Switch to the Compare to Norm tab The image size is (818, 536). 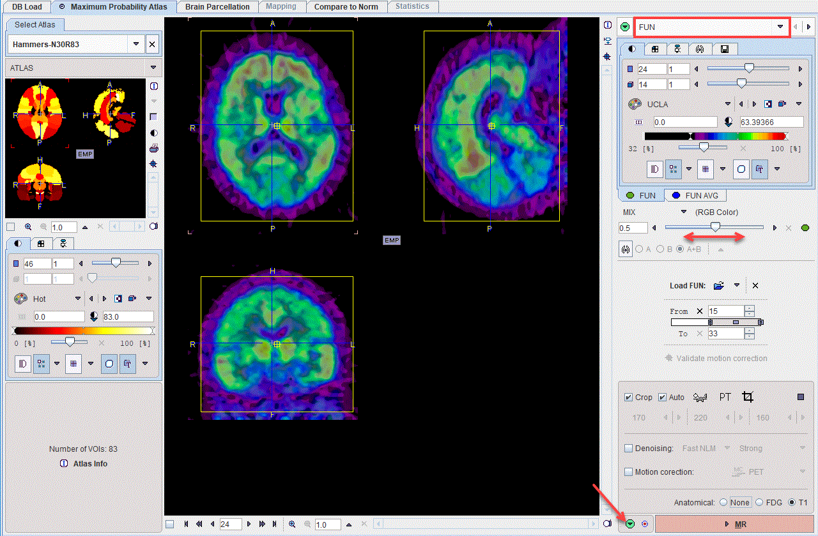coord(346,7)
